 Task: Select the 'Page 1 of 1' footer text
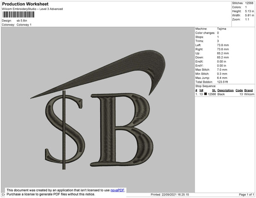pyautogui.click(x=247, y=195)
